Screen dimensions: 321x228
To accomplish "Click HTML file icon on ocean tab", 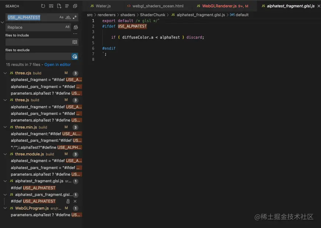I will click(129, 6).
